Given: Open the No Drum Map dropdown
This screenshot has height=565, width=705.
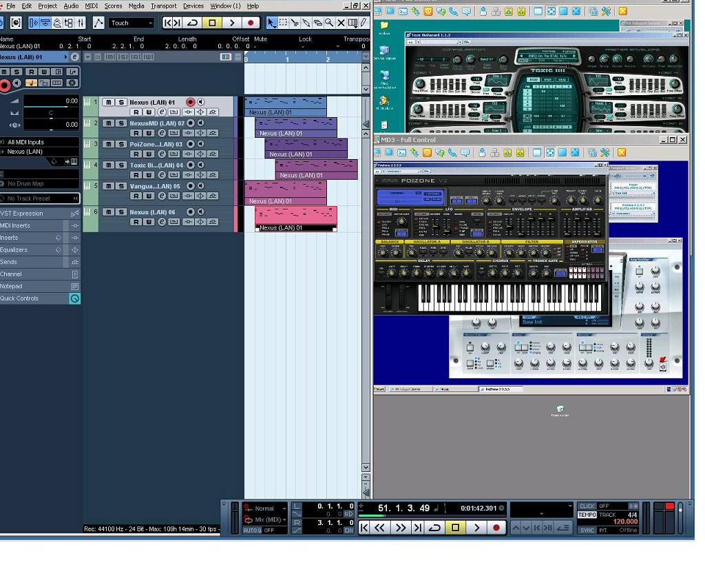Looking at the screenshot, I should click(x=39, y=183).
